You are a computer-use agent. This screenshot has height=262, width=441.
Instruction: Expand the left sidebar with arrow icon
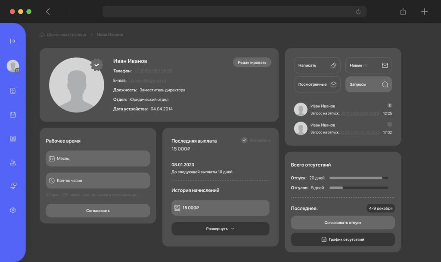click(12, 41)
